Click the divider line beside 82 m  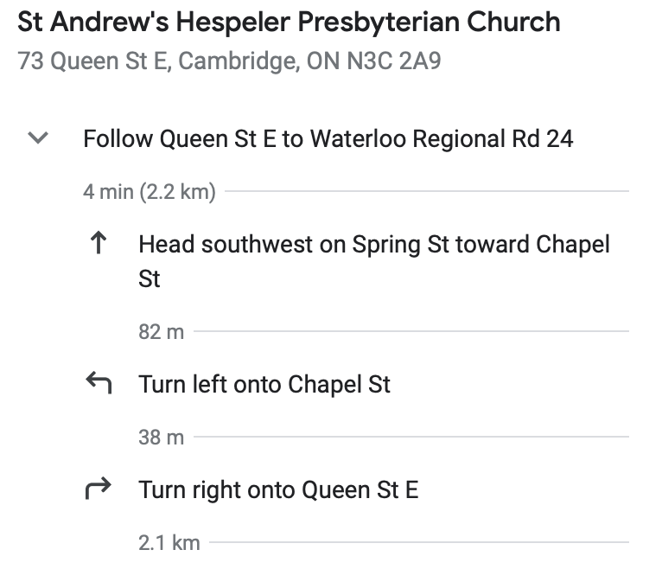point(411,331)
